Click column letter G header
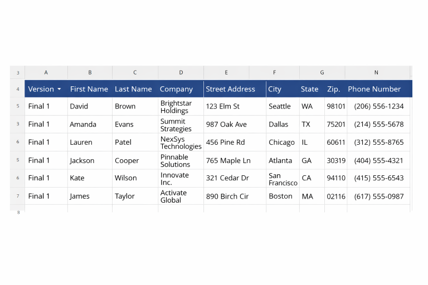428x285 pixels. pyautogui.click(x=322, y=72)
